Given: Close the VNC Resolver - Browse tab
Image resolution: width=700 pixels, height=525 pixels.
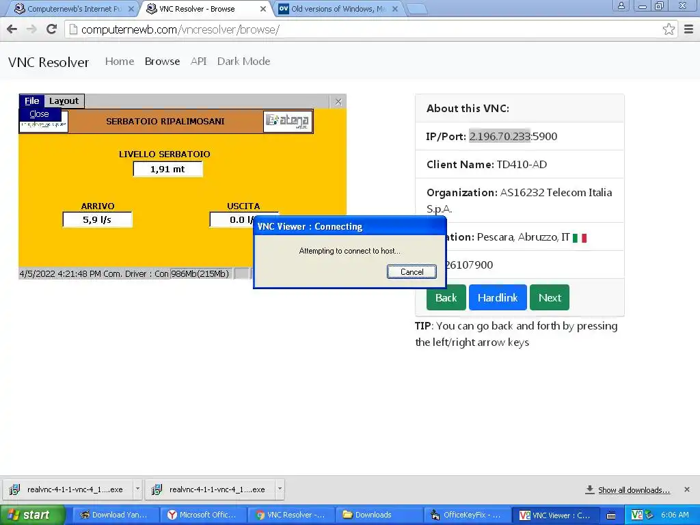Looking at the screenshot, I should pos(263,9).
